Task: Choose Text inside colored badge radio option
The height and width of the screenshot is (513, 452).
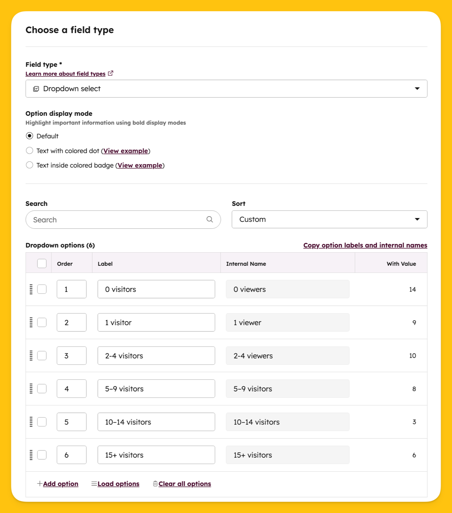Action: (30, 165)
